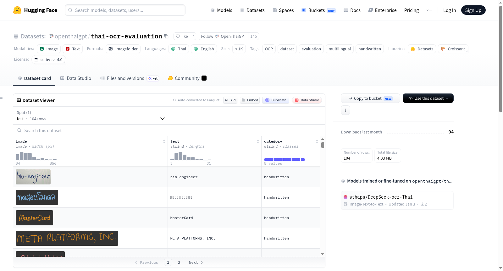The height and width of the screenshot is (271, 503).
Task: Click the imagefolder format tag
Action: [123, 49]
